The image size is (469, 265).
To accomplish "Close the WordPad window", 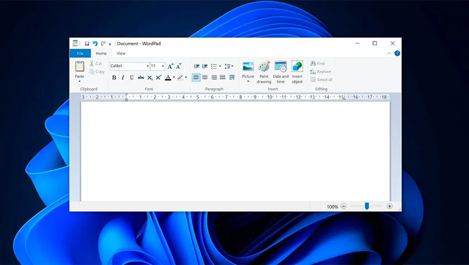I will 392,44.
